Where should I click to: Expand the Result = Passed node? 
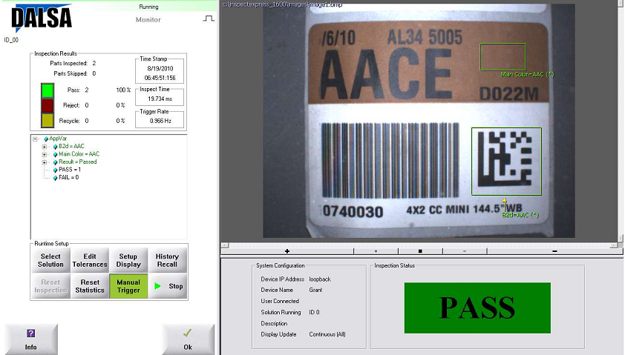[x=45, y=162]
